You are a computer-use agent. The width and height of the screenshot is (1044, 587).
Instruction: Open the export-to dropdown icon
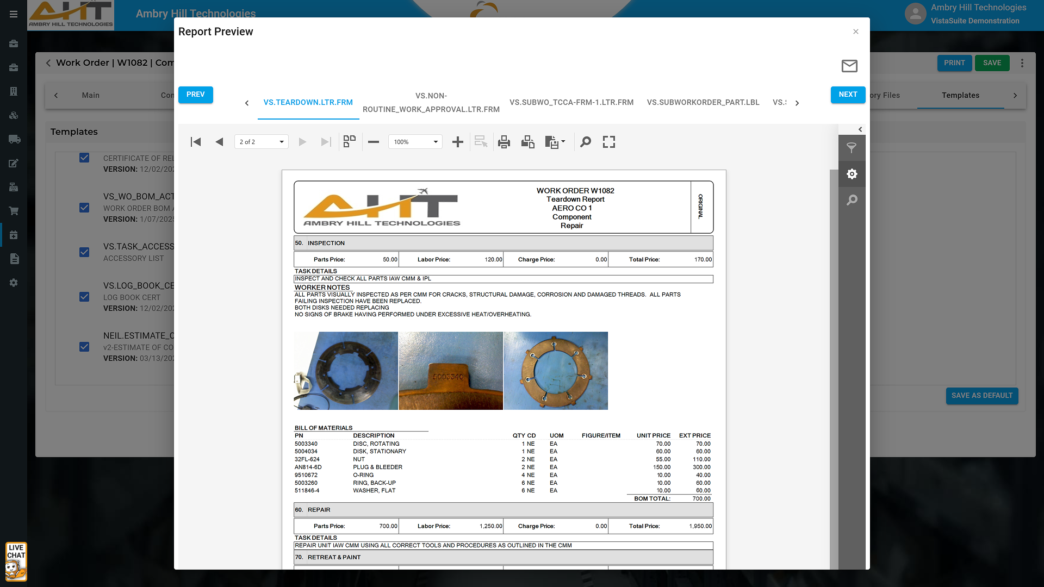(555, 142)
